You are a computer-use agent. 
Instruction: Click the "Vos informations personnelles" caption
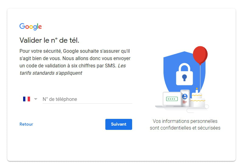click(185, 121)
